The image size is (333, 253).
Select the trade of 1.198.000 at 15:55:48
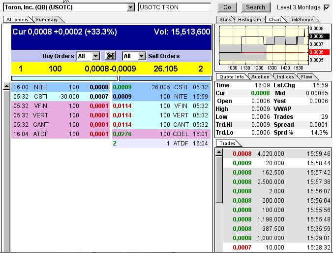tap(277, 219)
